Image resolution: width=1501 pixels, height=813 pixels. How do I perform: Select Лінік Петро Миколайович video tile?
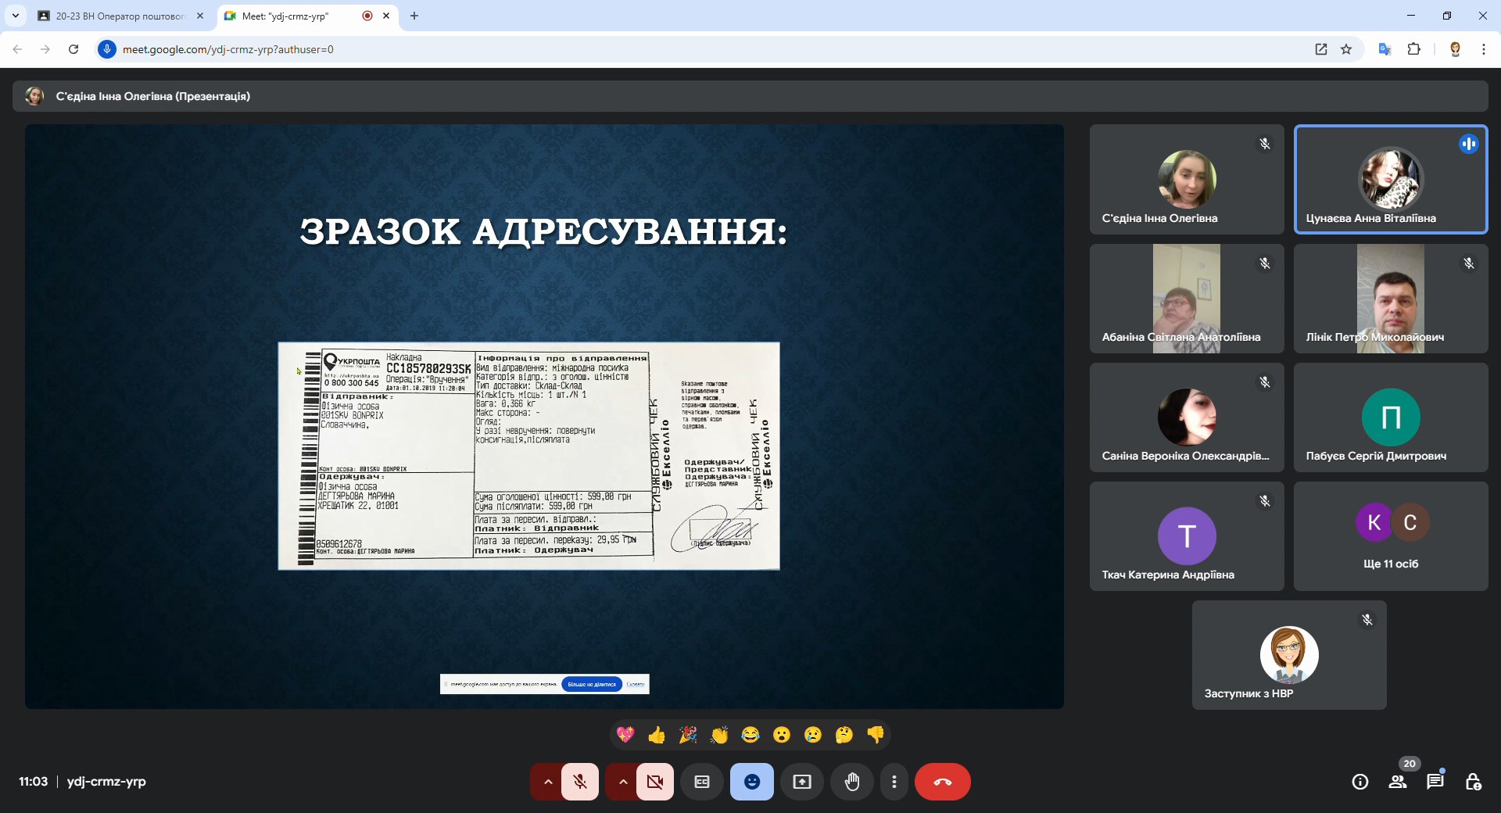point(1391,299)
